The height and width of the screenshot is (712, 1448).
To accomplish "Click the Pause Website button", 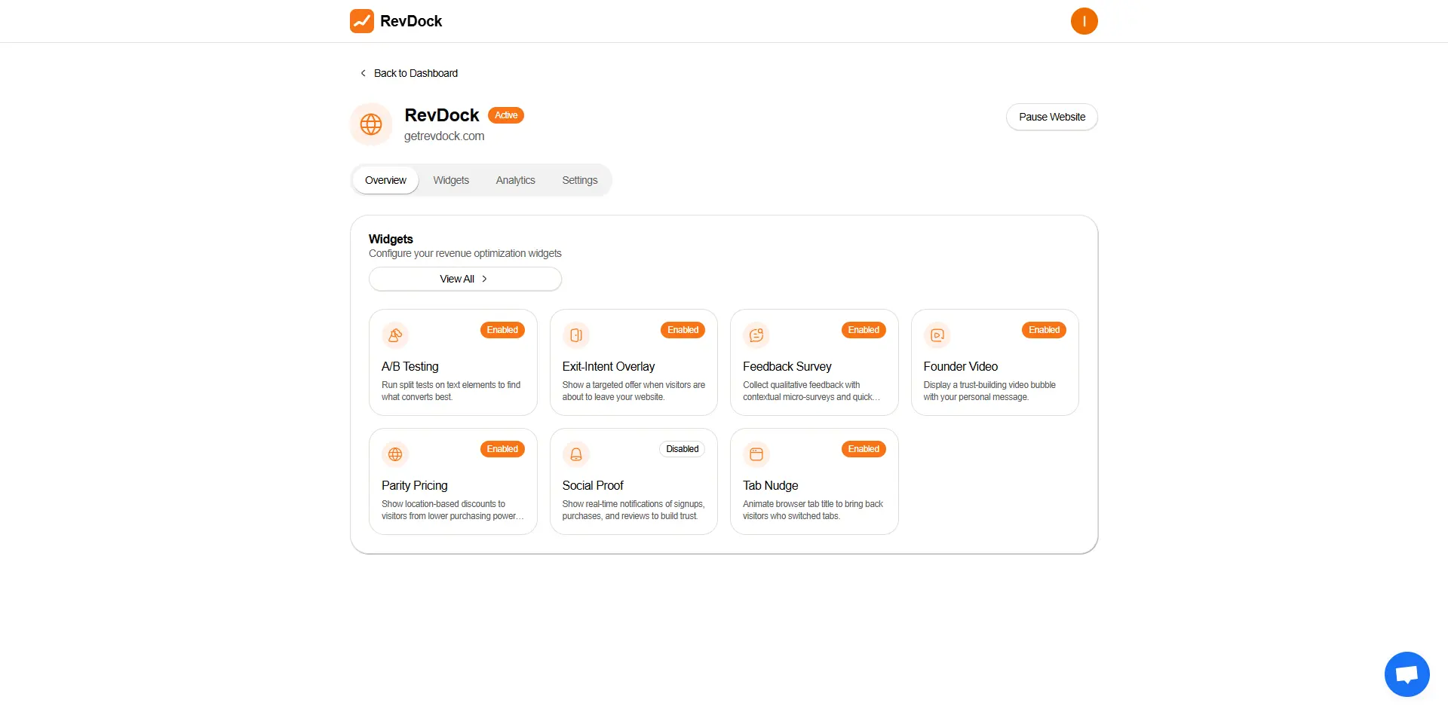I will coord(1051,117).
